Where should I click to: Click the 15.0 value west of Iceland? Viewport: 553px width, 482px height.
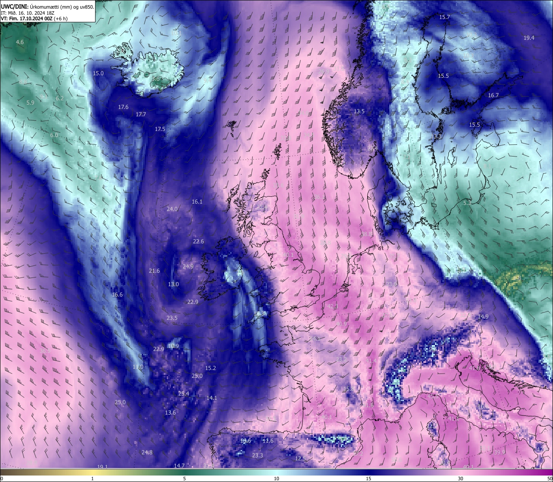pos(99,73)
